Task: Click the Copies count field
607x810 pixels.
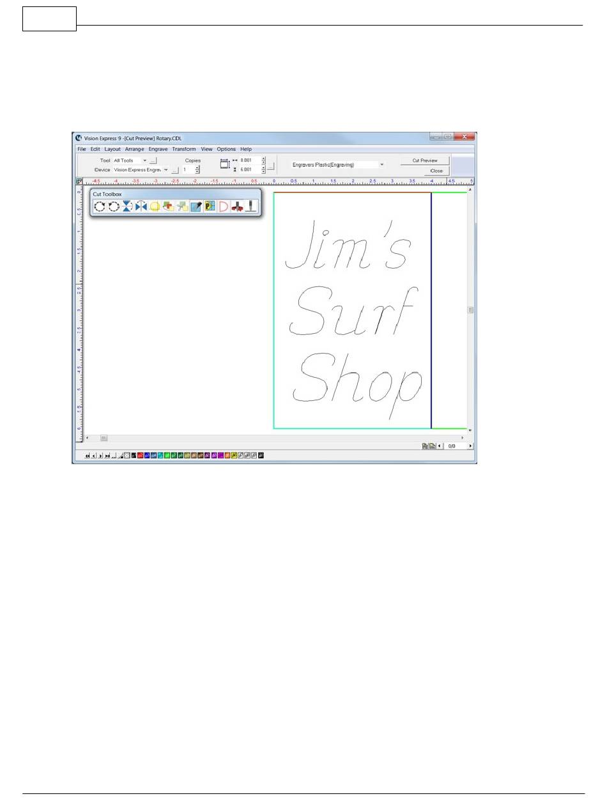Action: click(188, 170)
